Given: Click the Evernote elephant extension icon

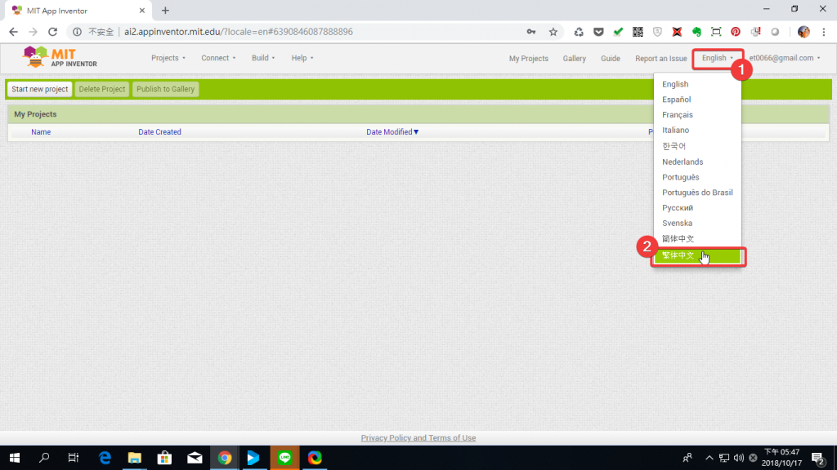Looking at the screenshot, I should tap(696, 32).
